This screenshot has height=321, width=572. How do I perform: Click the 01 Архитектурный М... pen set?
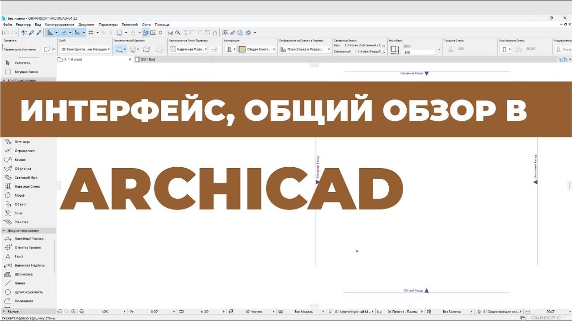tap(351, 312)
